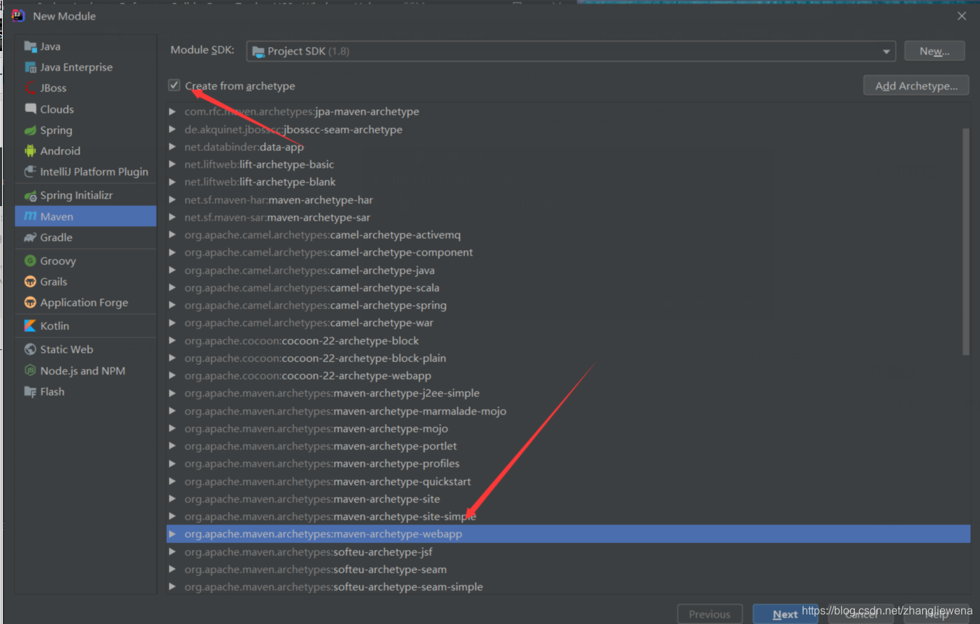
Task: Select camel-archetype-java archetype
Action: coord(568,270)
